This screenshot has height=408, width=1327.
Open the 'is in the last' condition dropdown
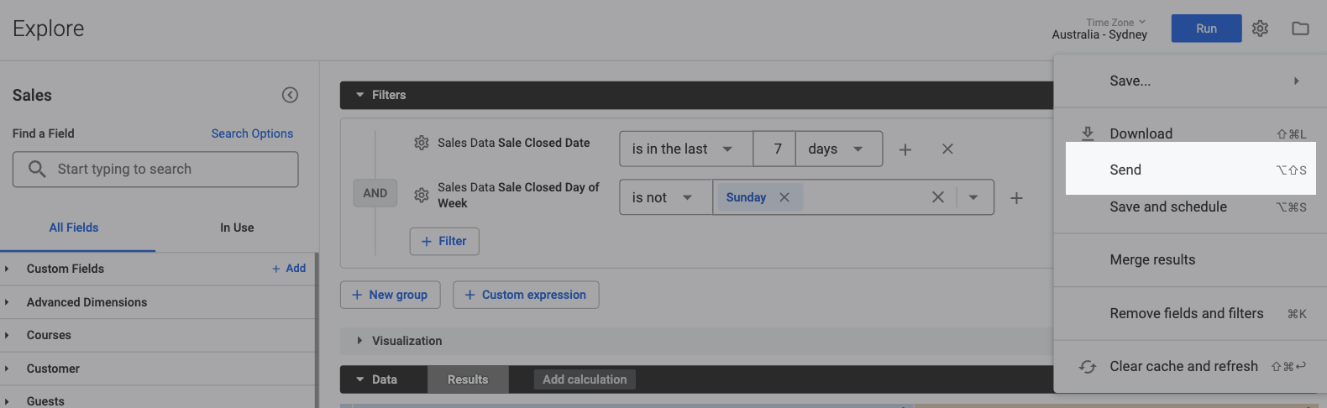[x=686, y=149]
